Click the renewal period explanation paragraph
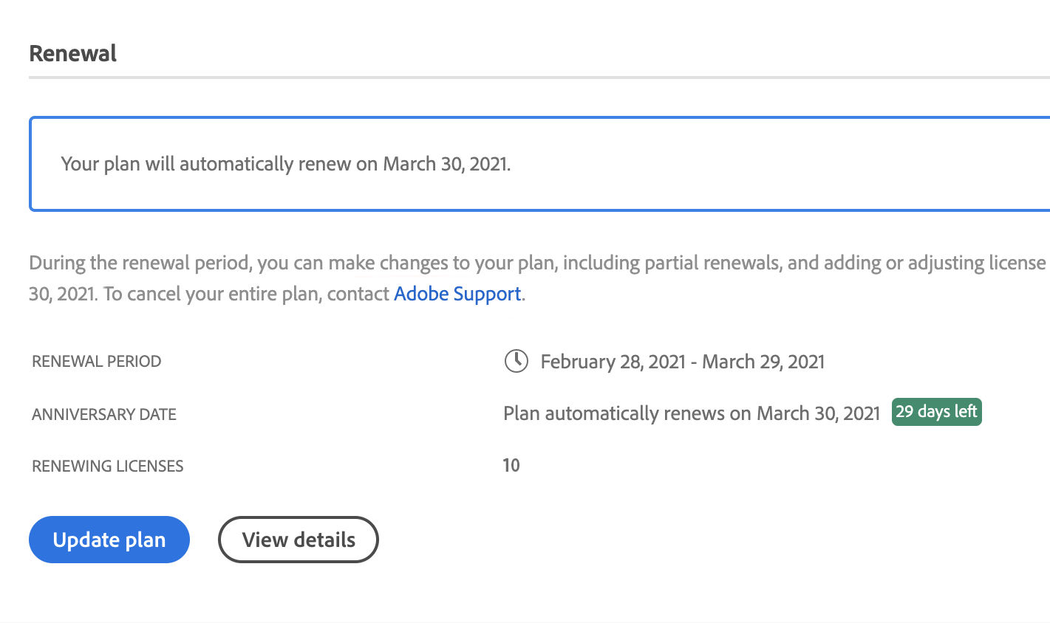Image resolution: width=1050 pixels, height=623 pixels. point(443,277)
